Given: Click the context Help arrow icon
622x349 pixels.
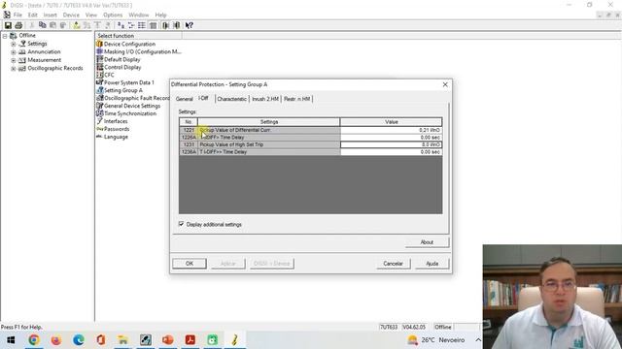Looking at the screenshot, I should 189,25.
